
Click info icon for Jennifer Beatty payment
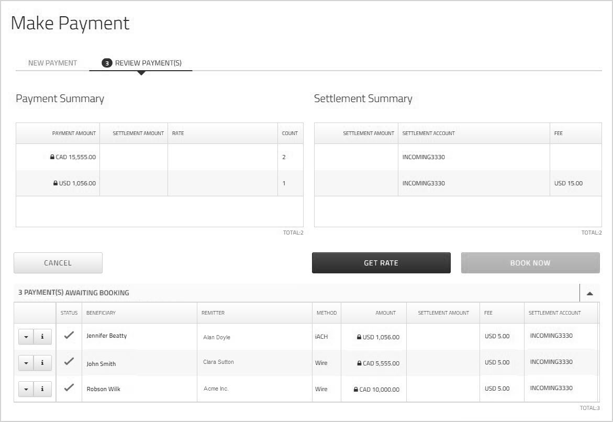[42, 337]
